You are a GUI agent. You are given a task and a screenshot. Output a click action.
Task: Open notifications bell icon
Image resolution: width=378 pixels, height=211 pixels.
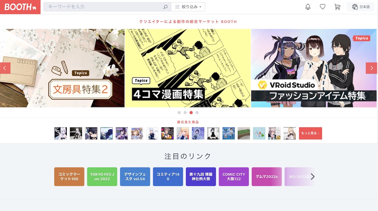[x=308, y=7]
